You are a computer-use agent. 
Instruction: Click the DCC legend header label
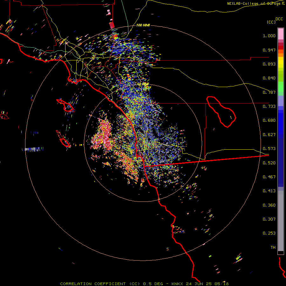pyautogui.click(x=279, y=19)
